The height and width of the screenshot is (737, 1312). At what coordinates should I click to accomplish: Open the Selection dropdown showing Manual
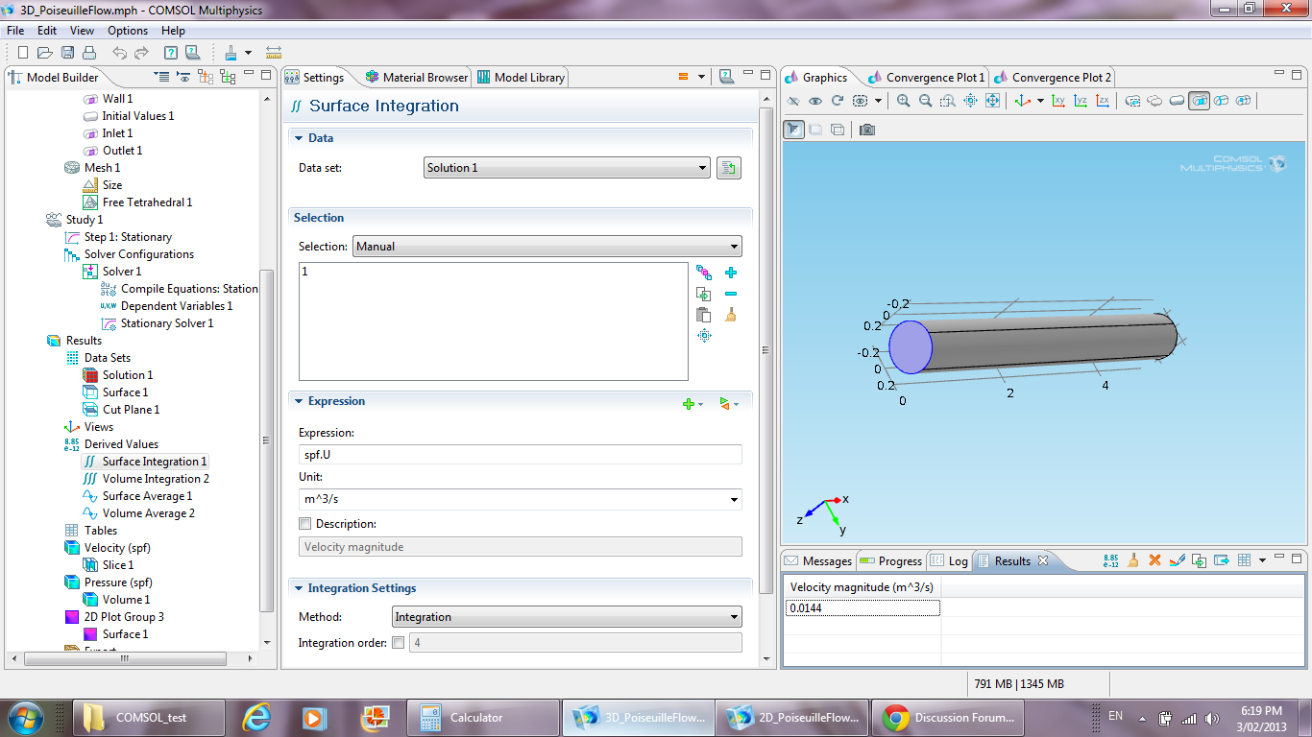tap(547, 247)
